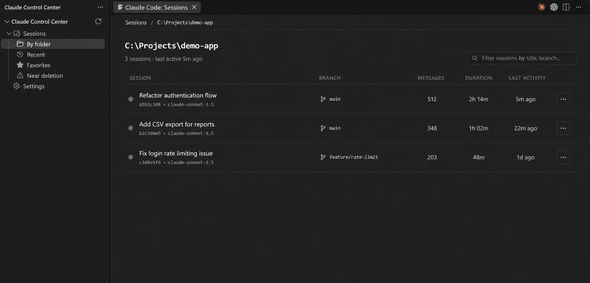Click the ChatGPT knot icon in title bar
The image size is (590, 283).
pyautogui.click(x=554, y=7)
